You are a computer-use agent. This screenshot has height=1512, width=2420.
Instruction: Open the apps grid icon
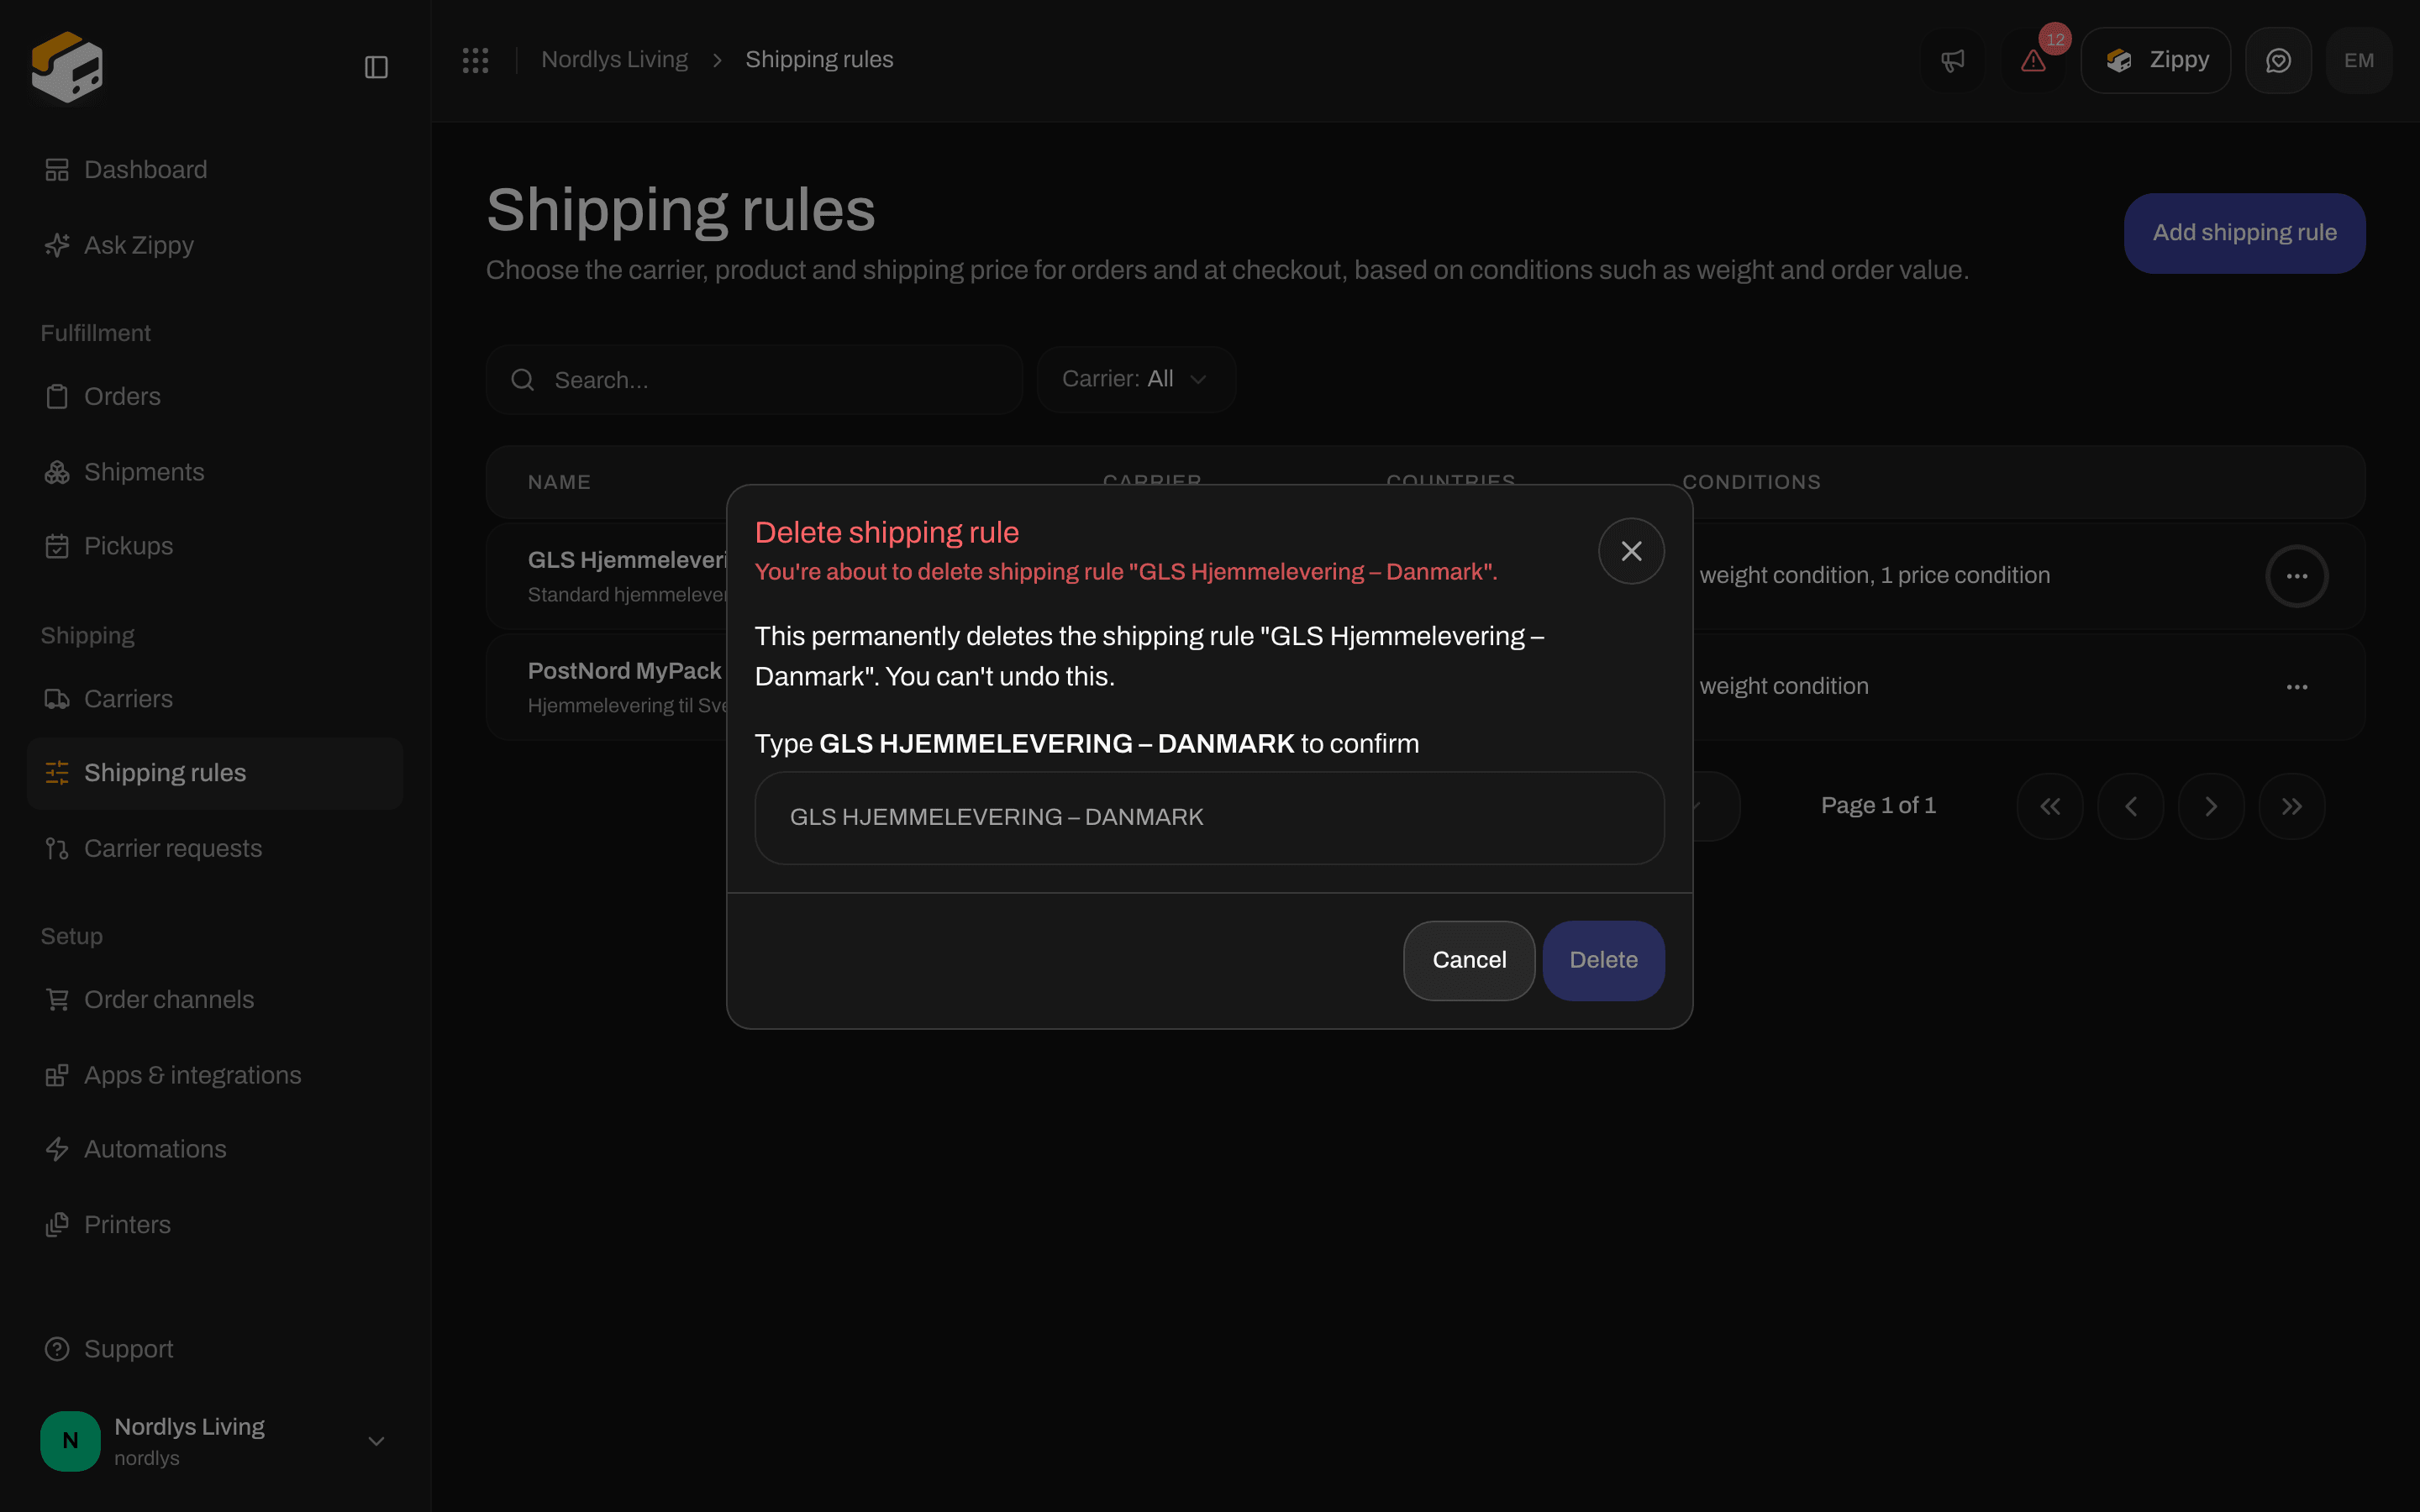(x=475, y=60)
